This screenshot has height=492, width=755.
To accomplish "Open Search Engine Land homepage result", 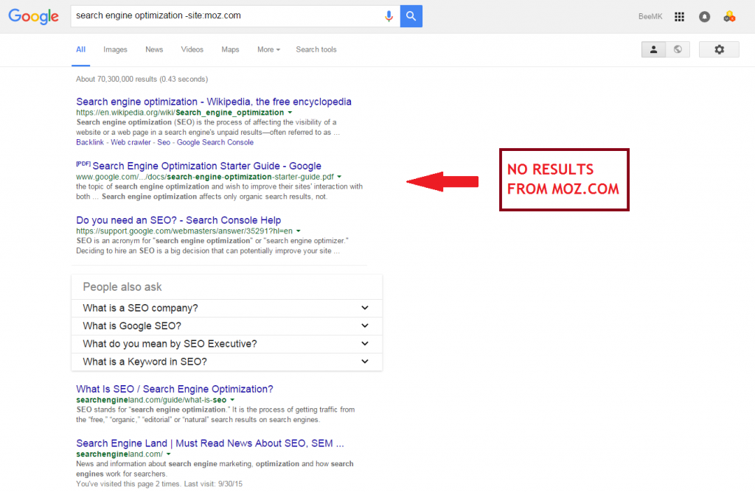I will tap(210, 443).
